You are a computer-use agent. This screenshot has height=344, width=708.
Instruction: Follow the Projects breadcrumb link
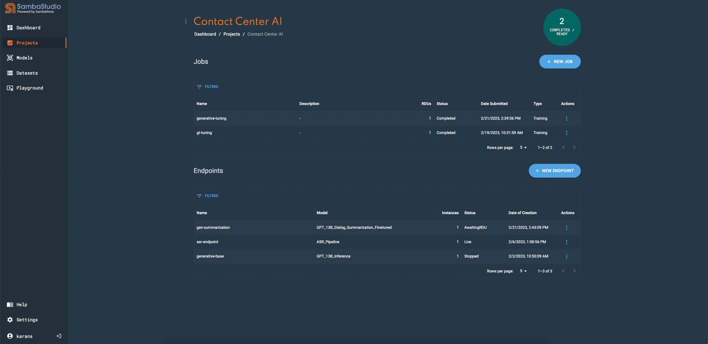[232, 34]
